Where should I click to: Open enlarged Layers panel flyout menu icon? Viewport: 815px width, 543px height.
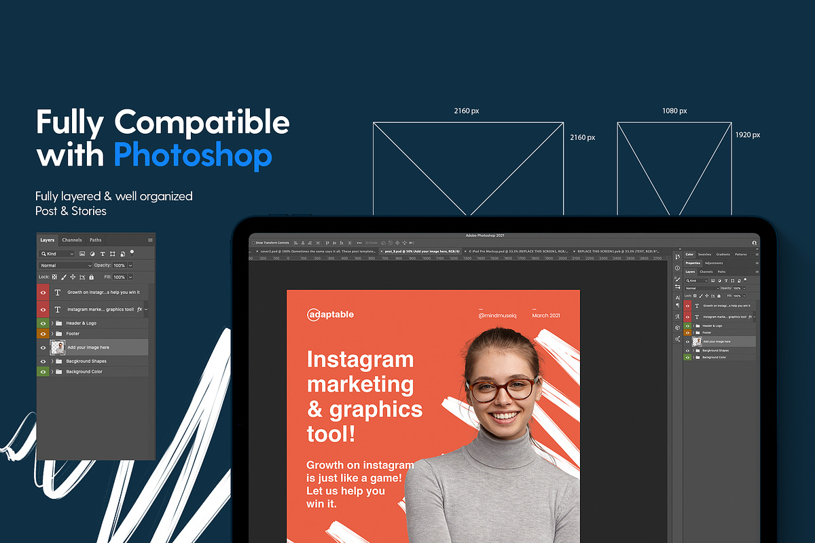click(150, 240)
